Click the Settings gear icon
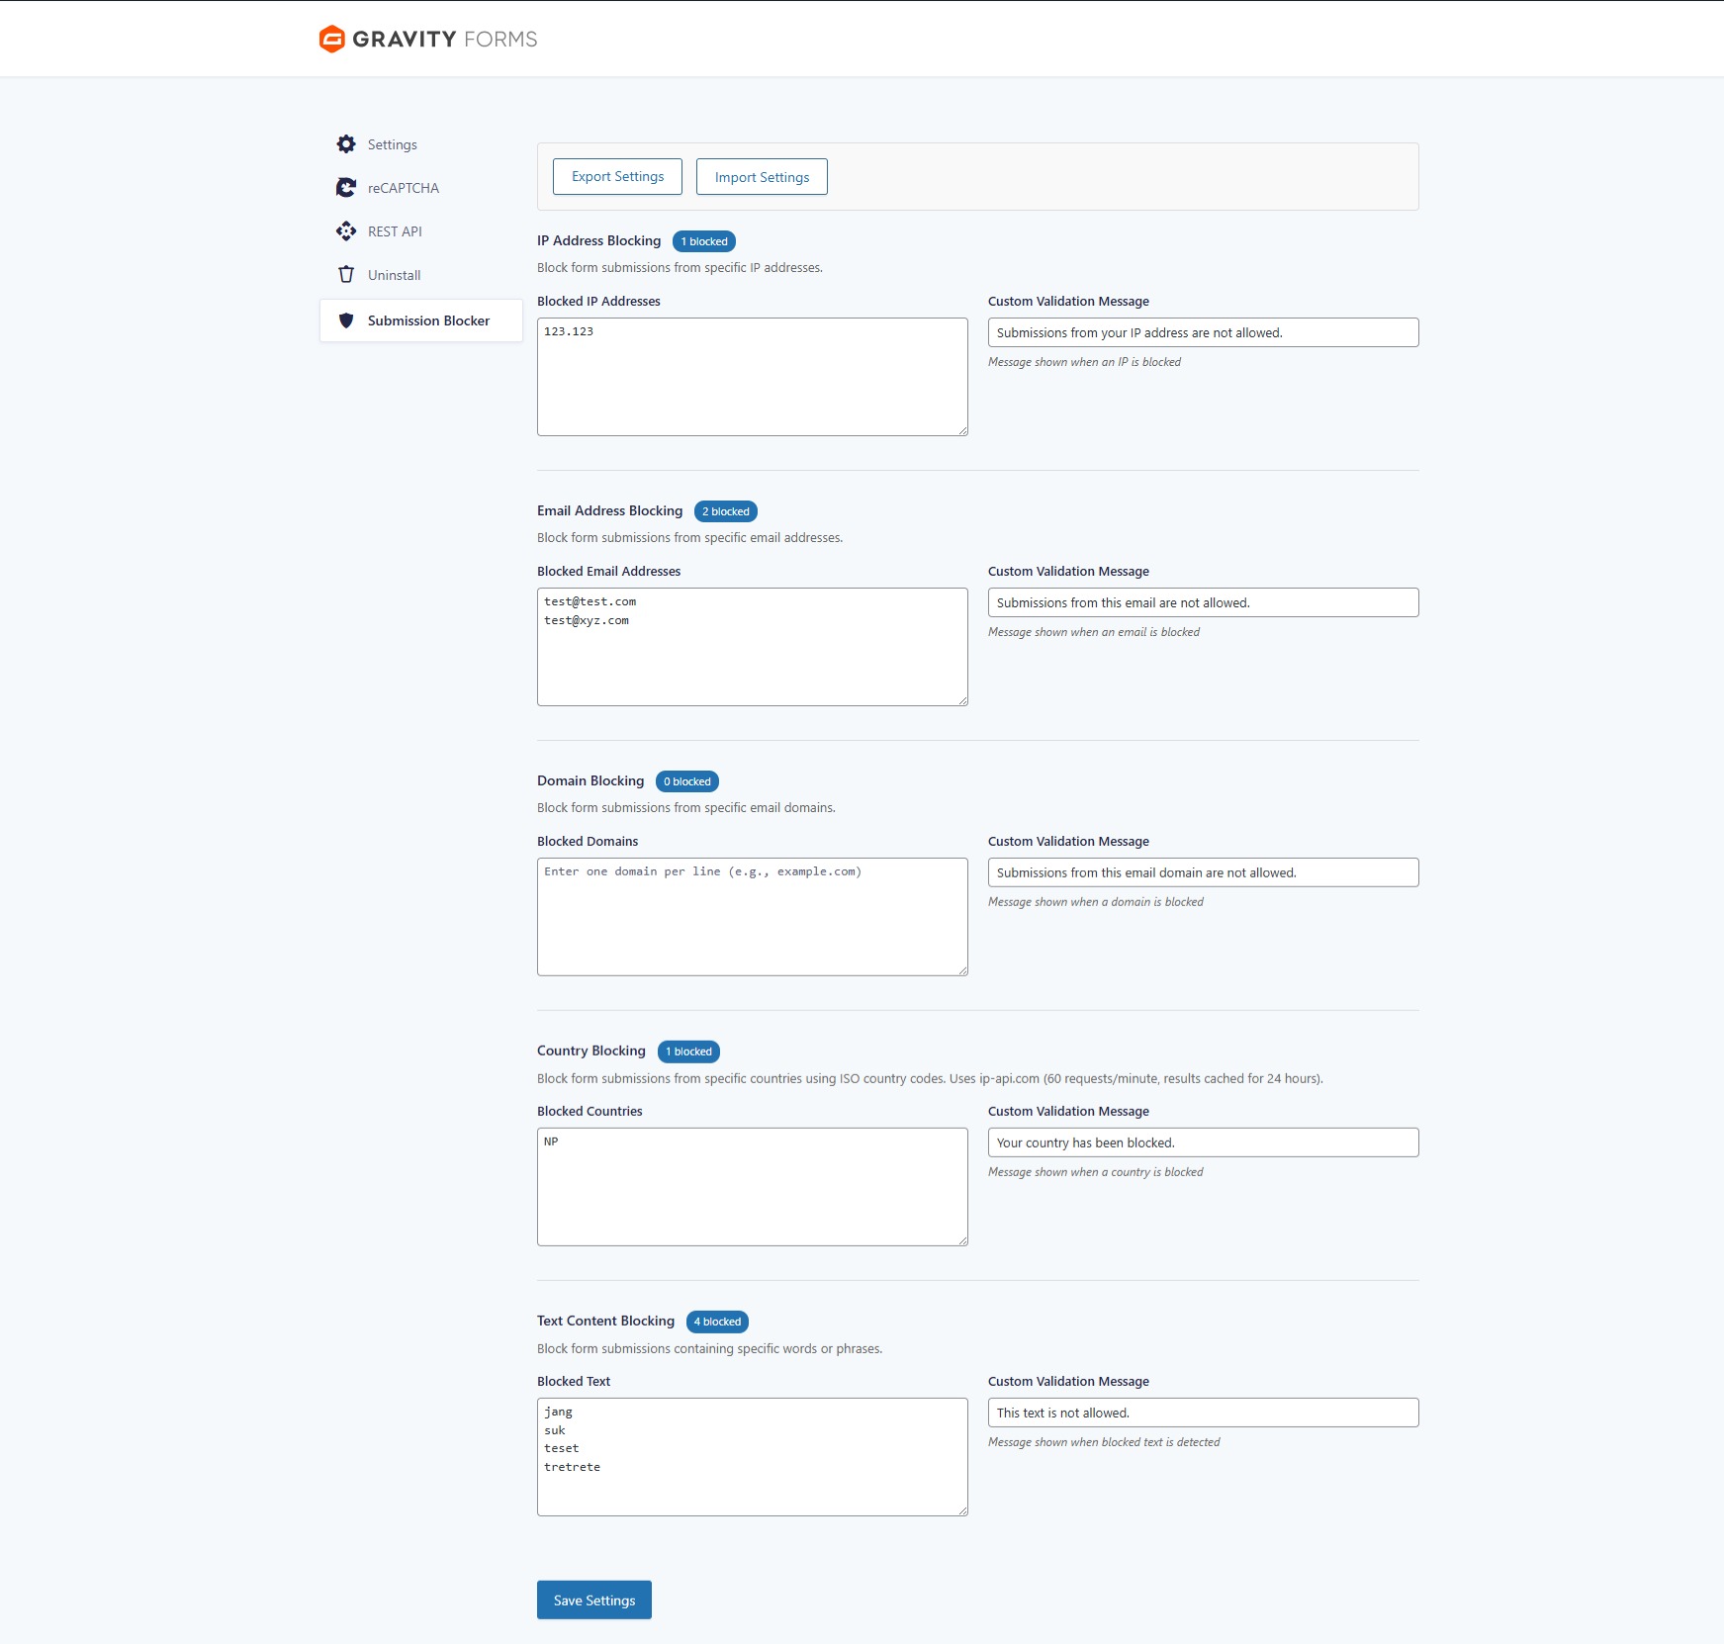 click(x=346, y=144)
